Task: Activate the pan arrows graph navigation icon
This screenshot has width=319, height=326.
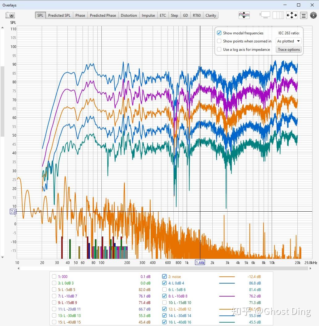Action: click(291, 15)
